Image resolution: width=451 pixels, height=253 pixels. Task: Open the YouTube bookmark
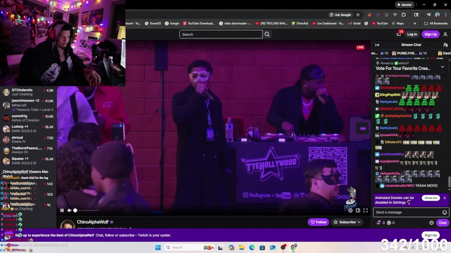379,24
